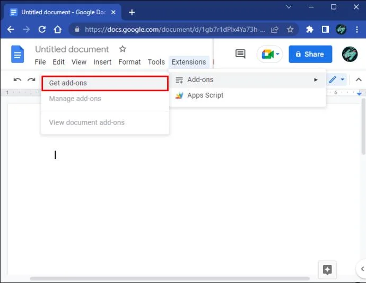This screenshot has height=283, width=366.
Task: Open editing mode dropdown arrow
Action: click(x=343, y=79)
